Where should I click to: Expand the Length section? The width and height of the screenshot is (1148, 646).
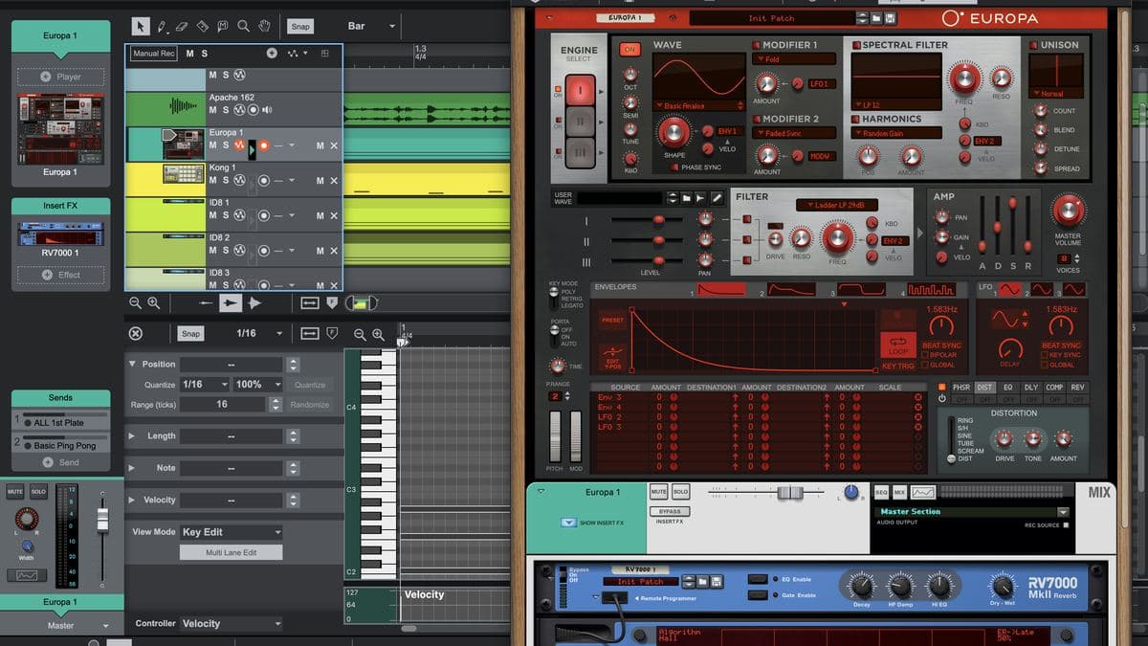click(132, 435)
